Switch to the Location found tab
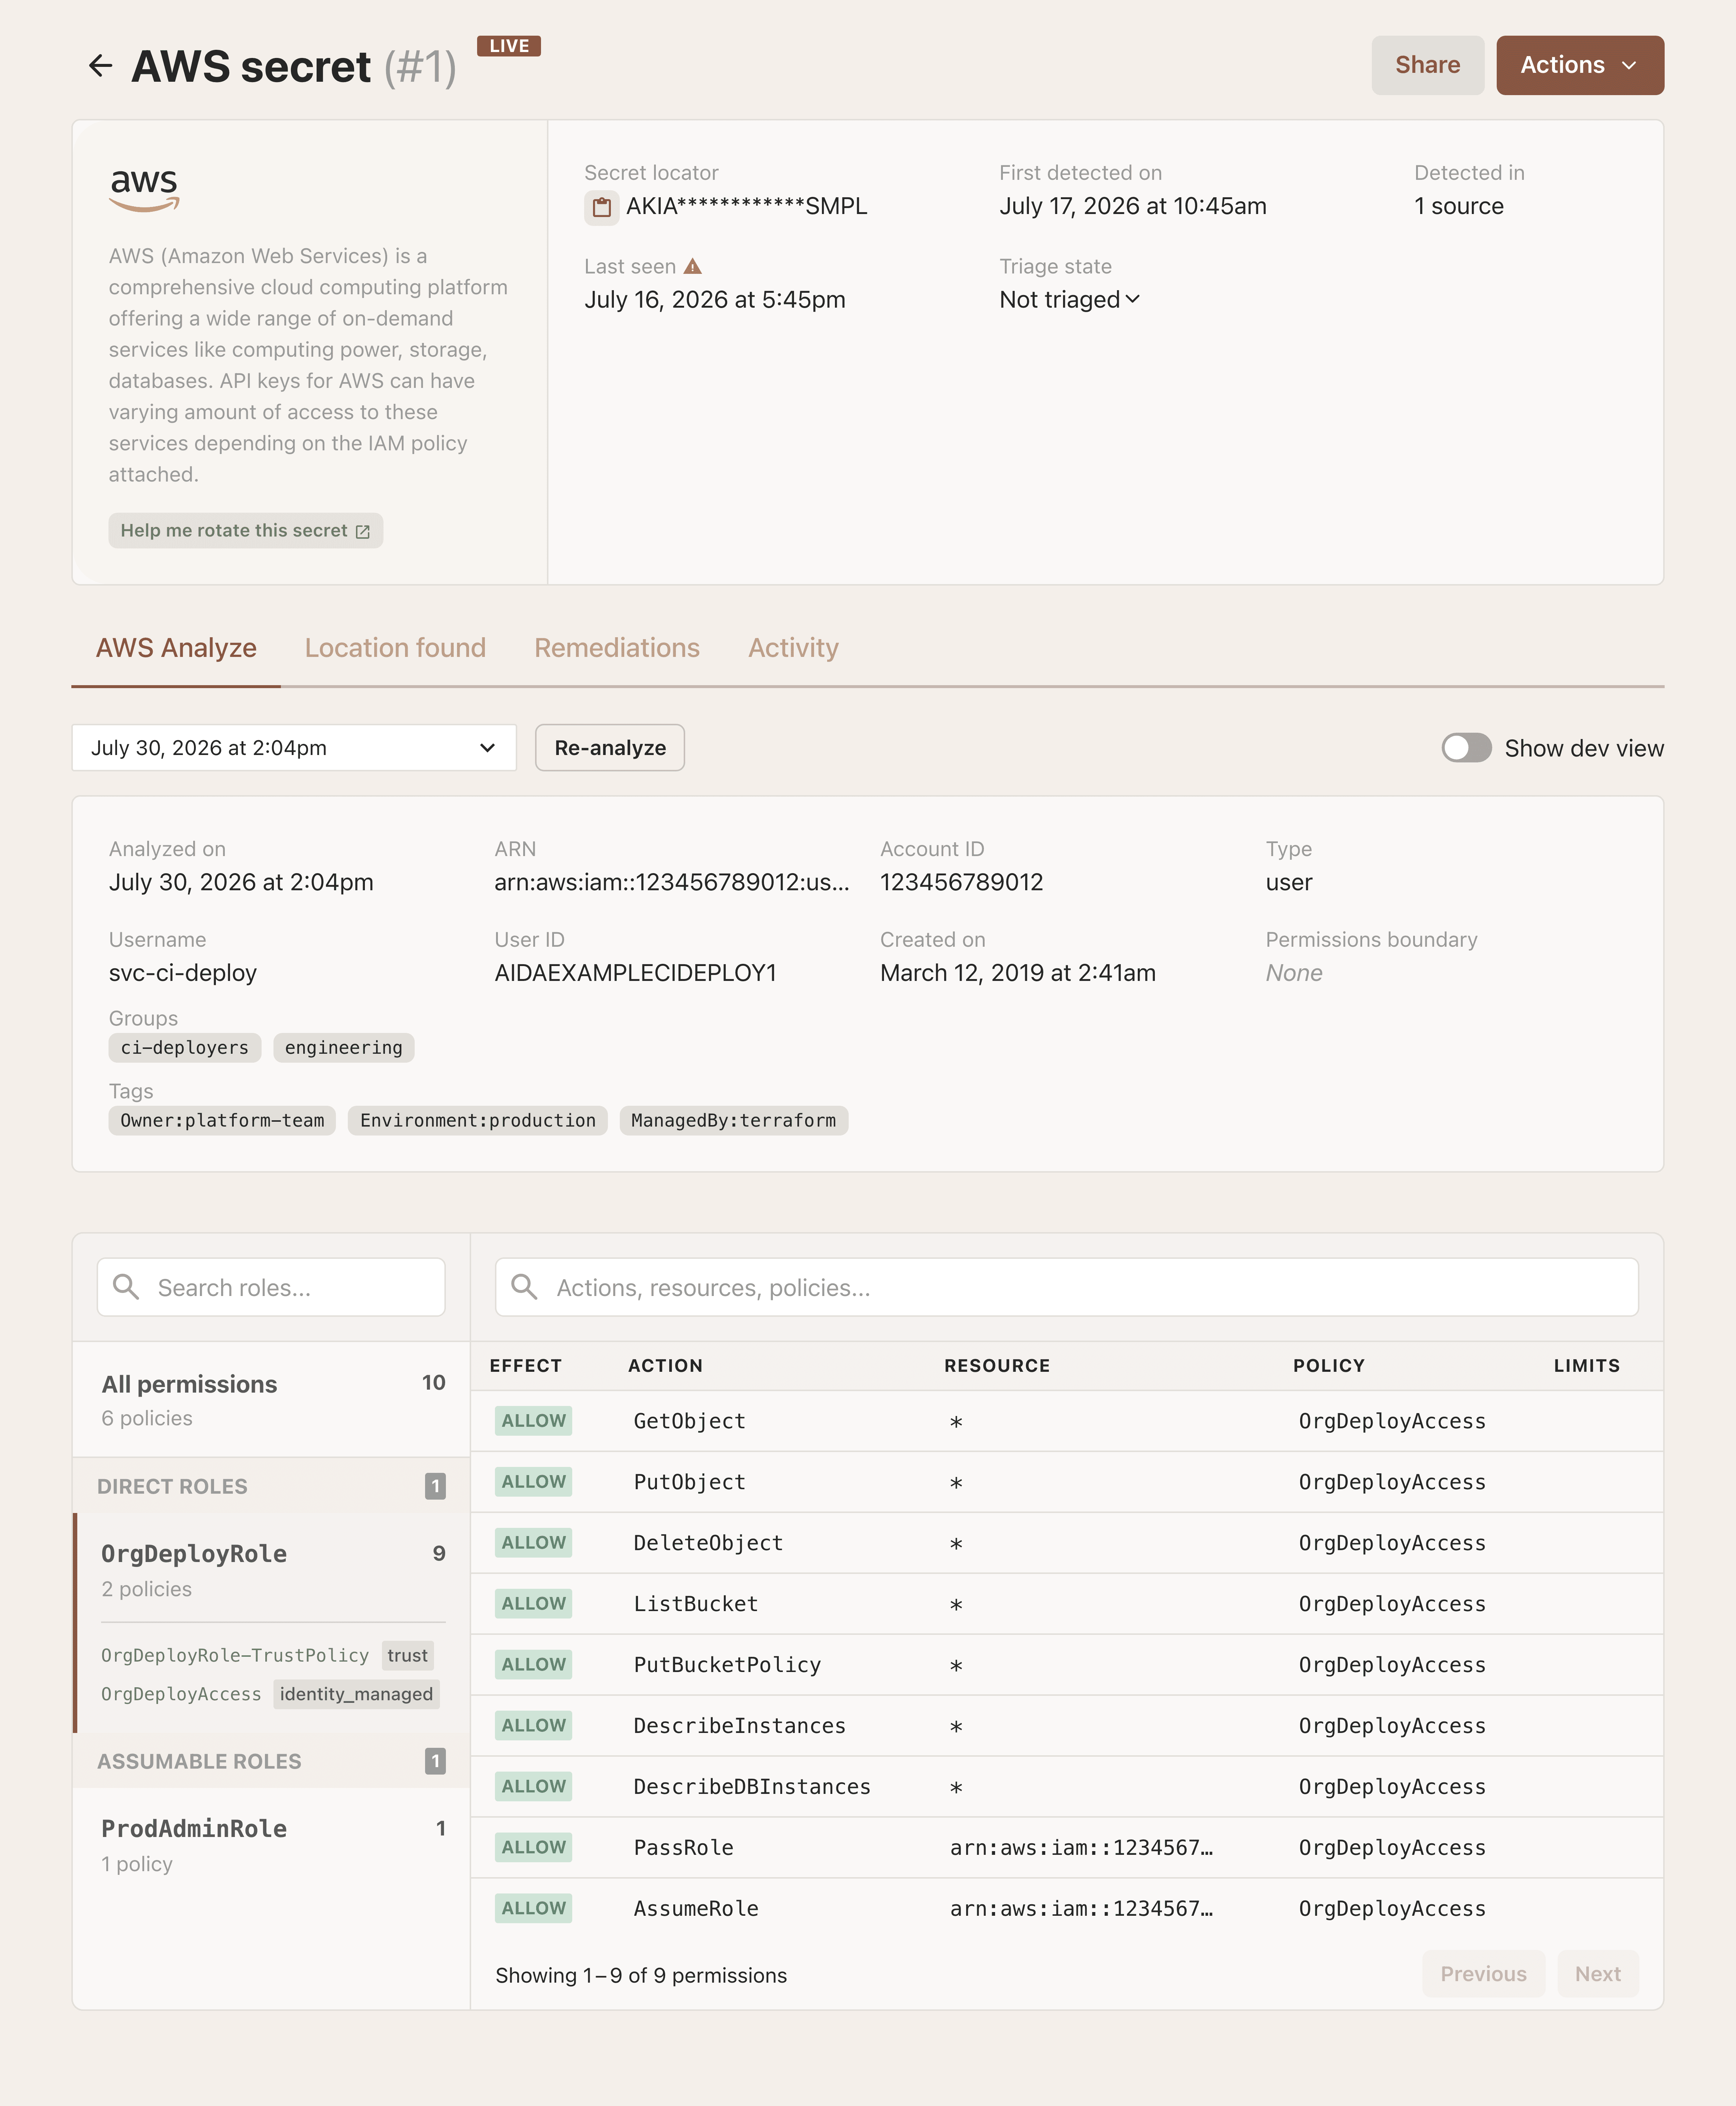This screenshot has height=2106, width=1736. click(x=395, y=648)
